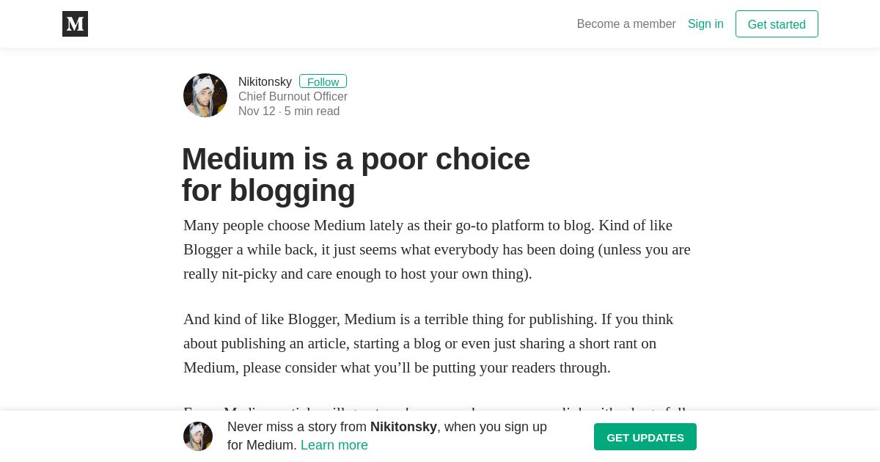Click the Get started button
Screen dimensions: 880x462
point(777,24)
